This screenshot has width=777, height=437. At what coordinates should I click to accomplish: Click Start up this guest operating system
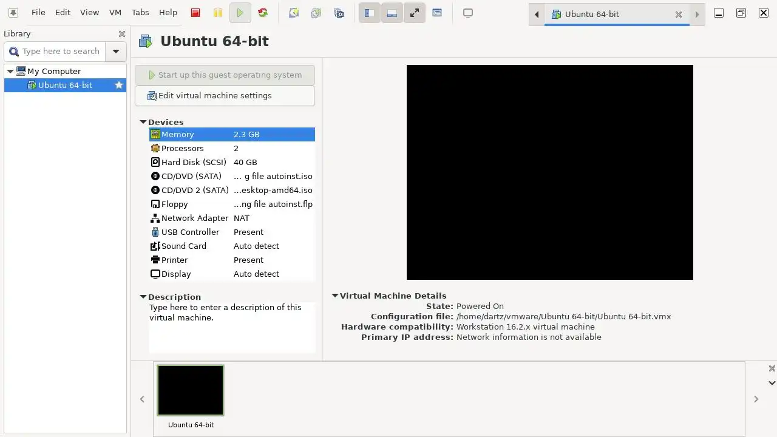tap(225, 75)
